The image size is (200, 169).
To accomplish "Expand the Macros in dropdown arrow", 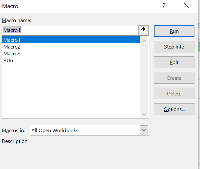I will [x=144, y=131].
